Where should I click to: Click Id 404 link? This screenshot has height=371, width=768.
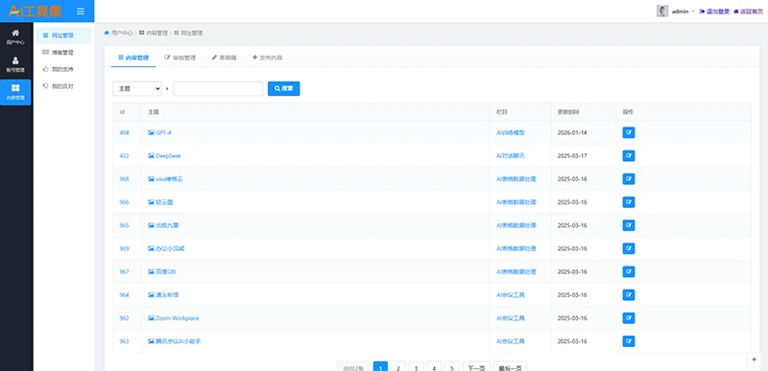tap(124, 132)
